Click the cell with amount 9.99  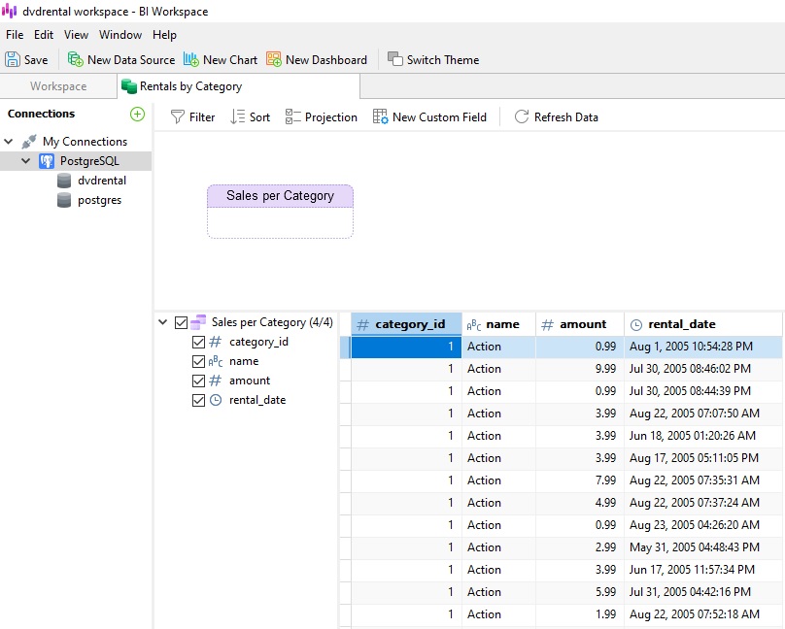pyautogui.click(x=580, y=369)
